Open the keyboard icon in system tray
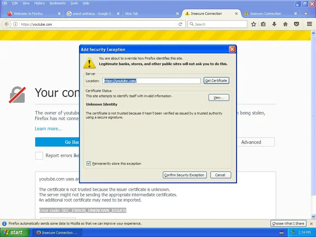 click(x=281, y=233)
